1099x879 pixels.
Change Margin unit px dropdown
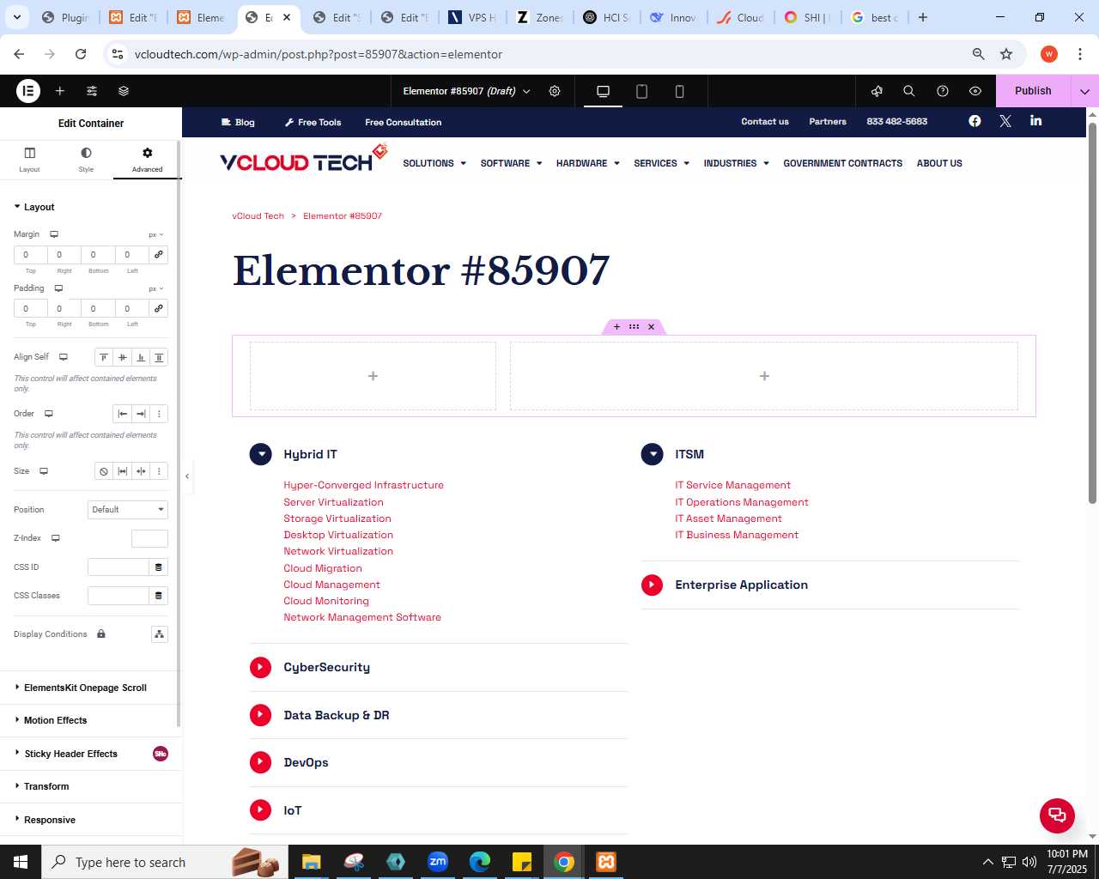click(x=155, y=234)
